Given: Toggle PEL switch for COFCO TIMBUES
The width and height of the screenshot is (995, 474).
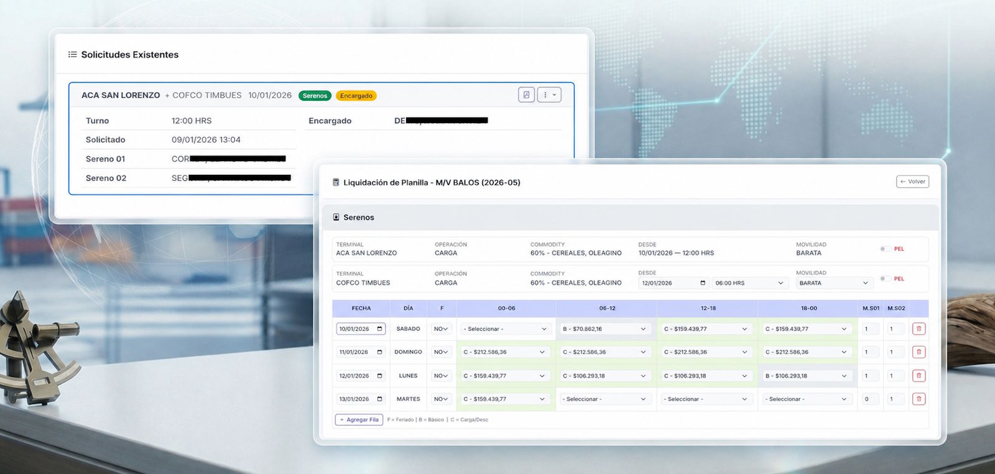Looking at the screenshot, I should pyautogui.click(x=884, y=279).
